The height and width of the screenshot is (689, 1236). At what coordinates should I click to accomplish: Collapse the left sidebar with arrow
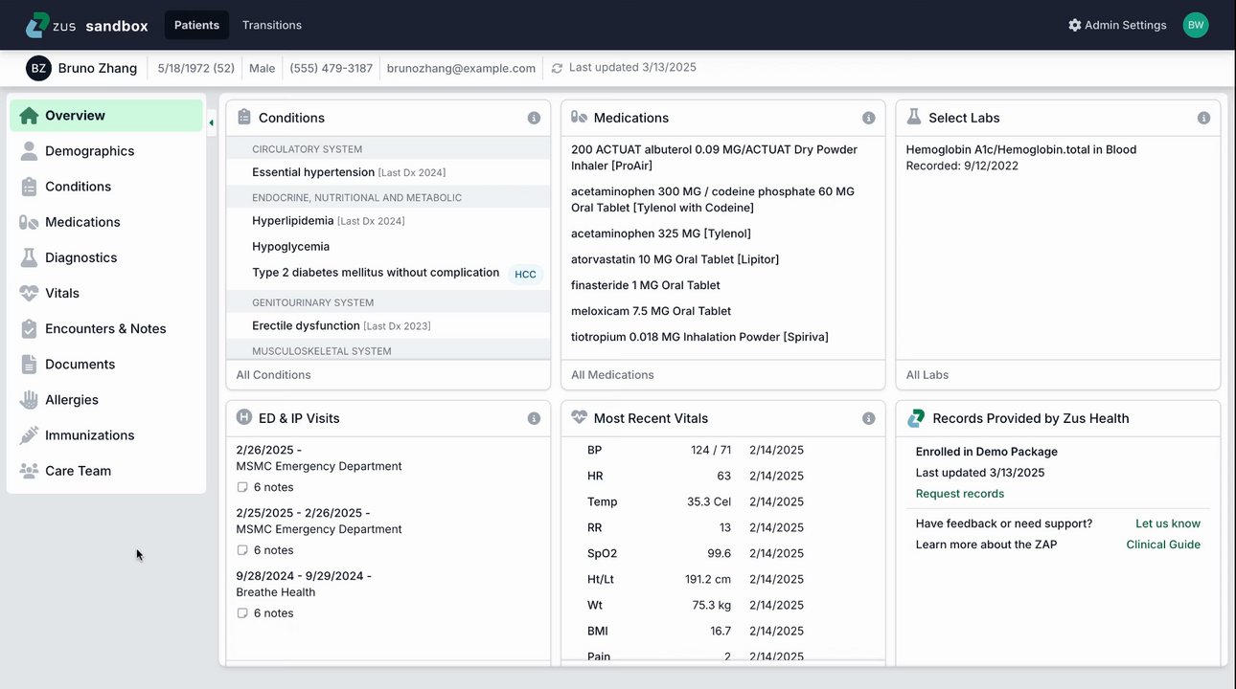(212, 122)
